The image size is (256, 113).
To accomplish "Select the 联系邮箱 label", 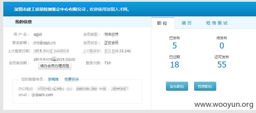I will tap(21, 43).
